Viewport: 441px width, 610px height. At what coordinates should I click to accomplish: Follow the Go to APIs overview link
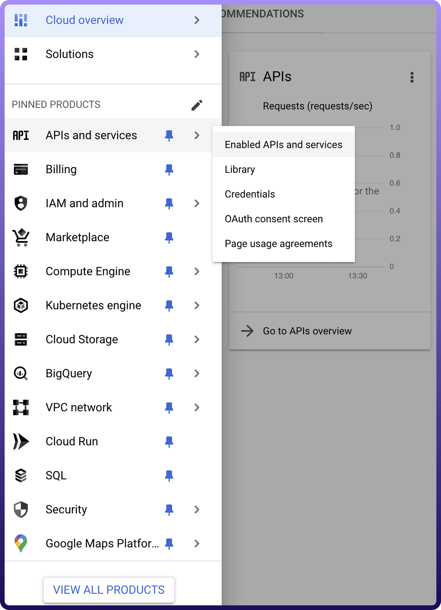(307, 331)
